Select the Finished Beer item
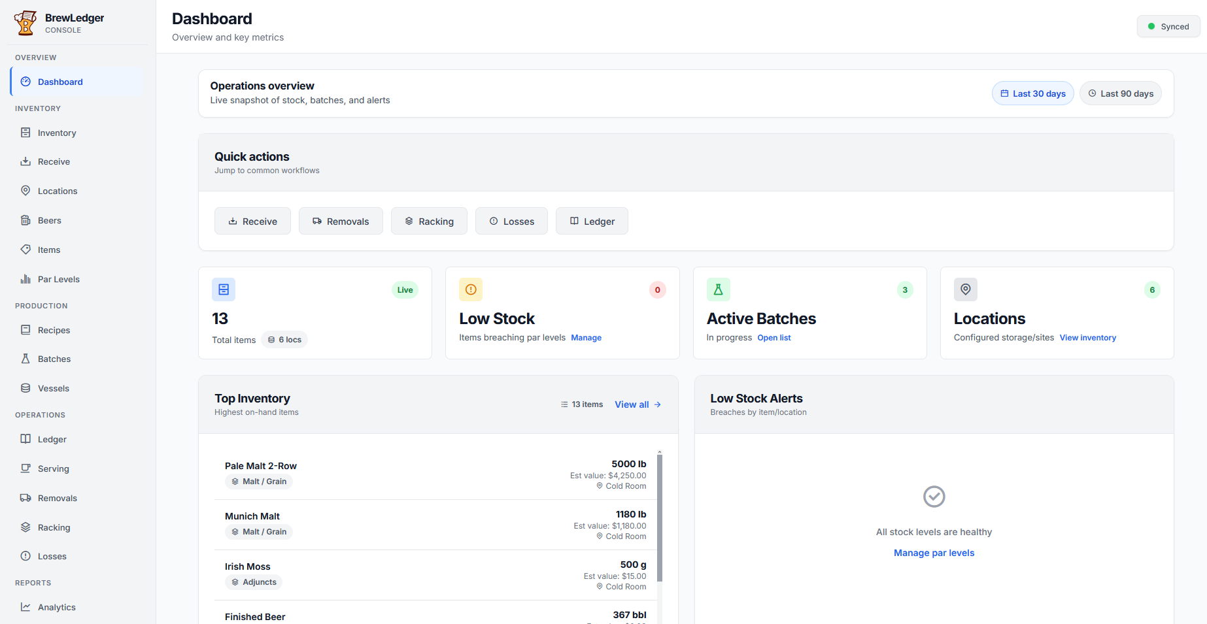 [435, 613]
